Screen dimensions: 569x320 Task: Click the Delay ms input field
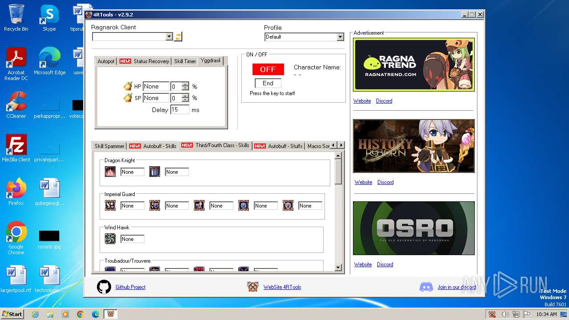180,109
